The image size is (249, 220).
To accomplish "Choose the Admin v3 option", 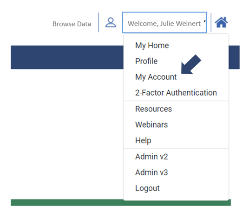I will coord(151,172).
